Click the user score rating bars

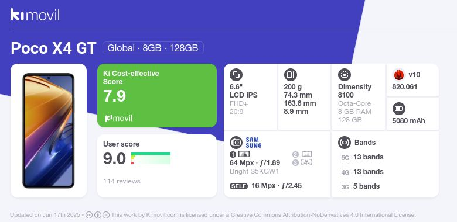coord(151,158)
